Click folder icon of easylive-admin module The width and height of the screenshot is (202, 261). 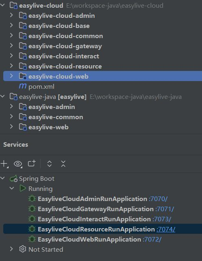pos(23,107)
